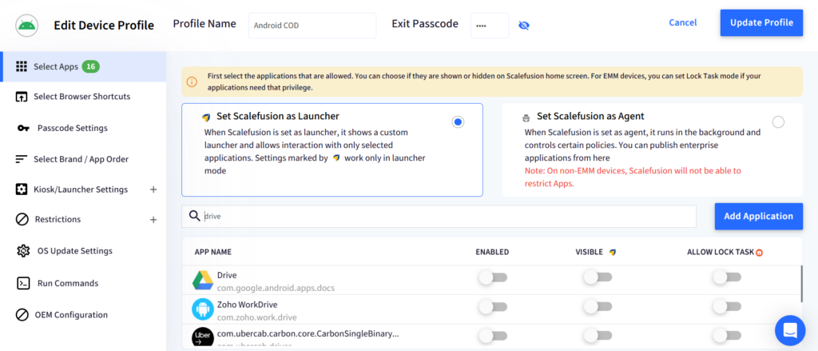Select Set Scalefusion as Agent radio button

(778, 122)
